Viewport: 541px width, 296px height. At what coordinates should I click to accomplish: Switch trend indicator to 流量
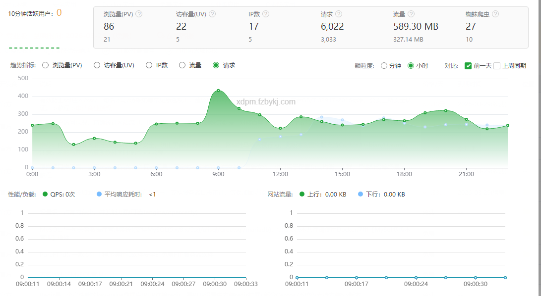coord(182,65)
